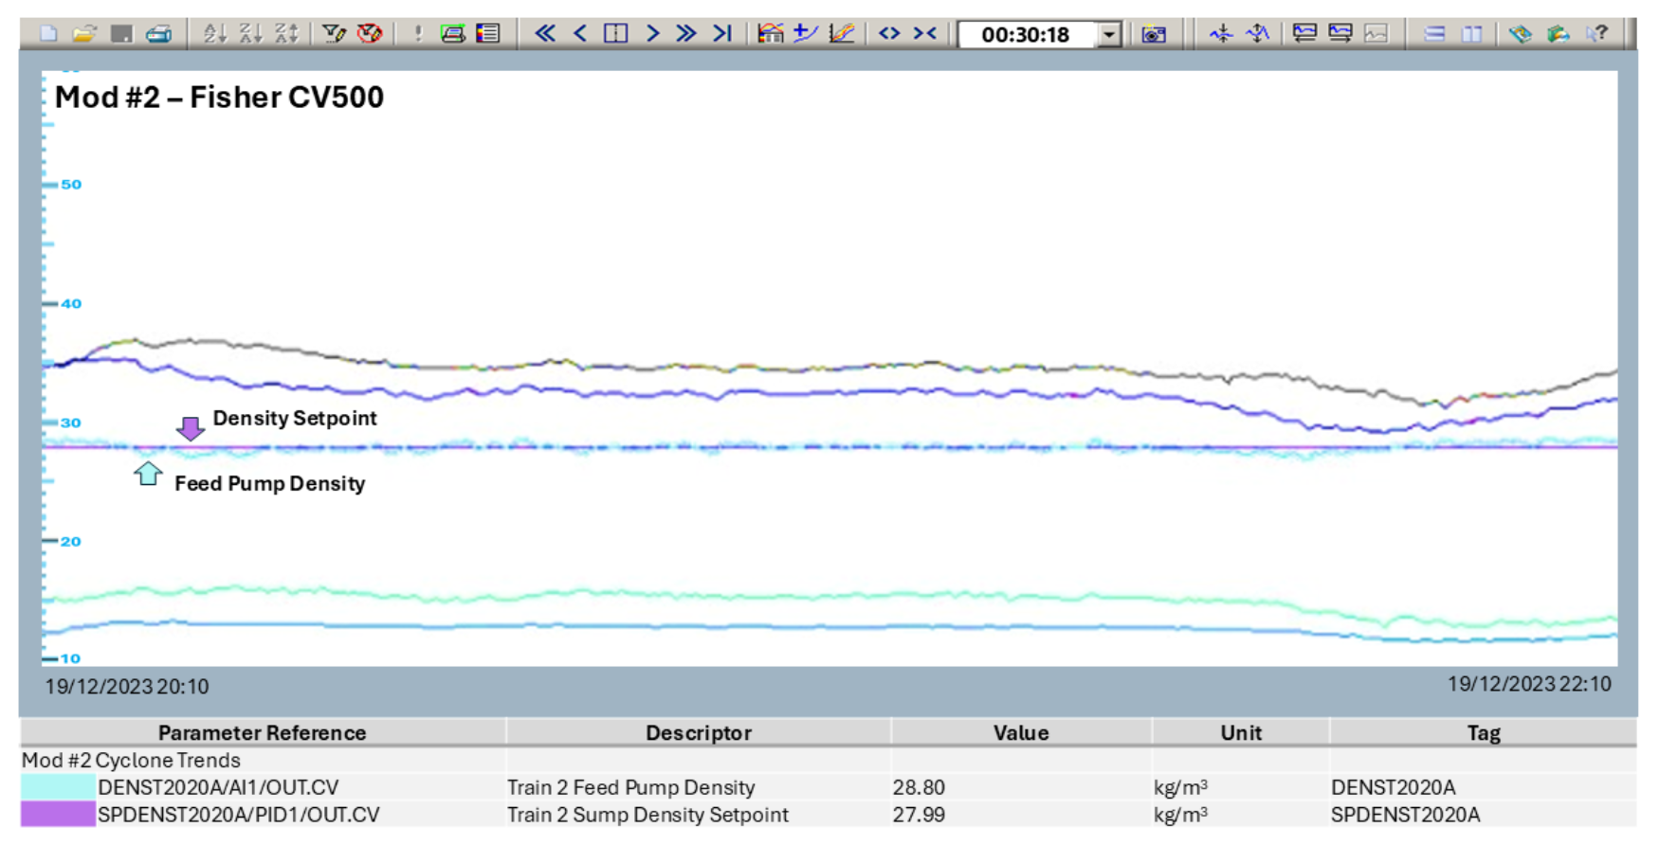This screenshot has width=1659, height=845.
Task: Go to latest data with the end arrow
Action: pyautogui.click(x=722, y=34)
